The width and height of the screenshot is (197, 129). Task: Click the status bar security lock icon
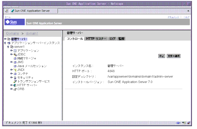189,123
